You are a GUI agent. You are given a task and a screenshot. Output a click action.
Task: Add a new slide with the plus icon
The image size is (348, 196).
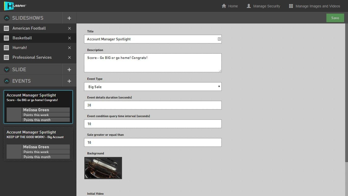pos(69,69)
